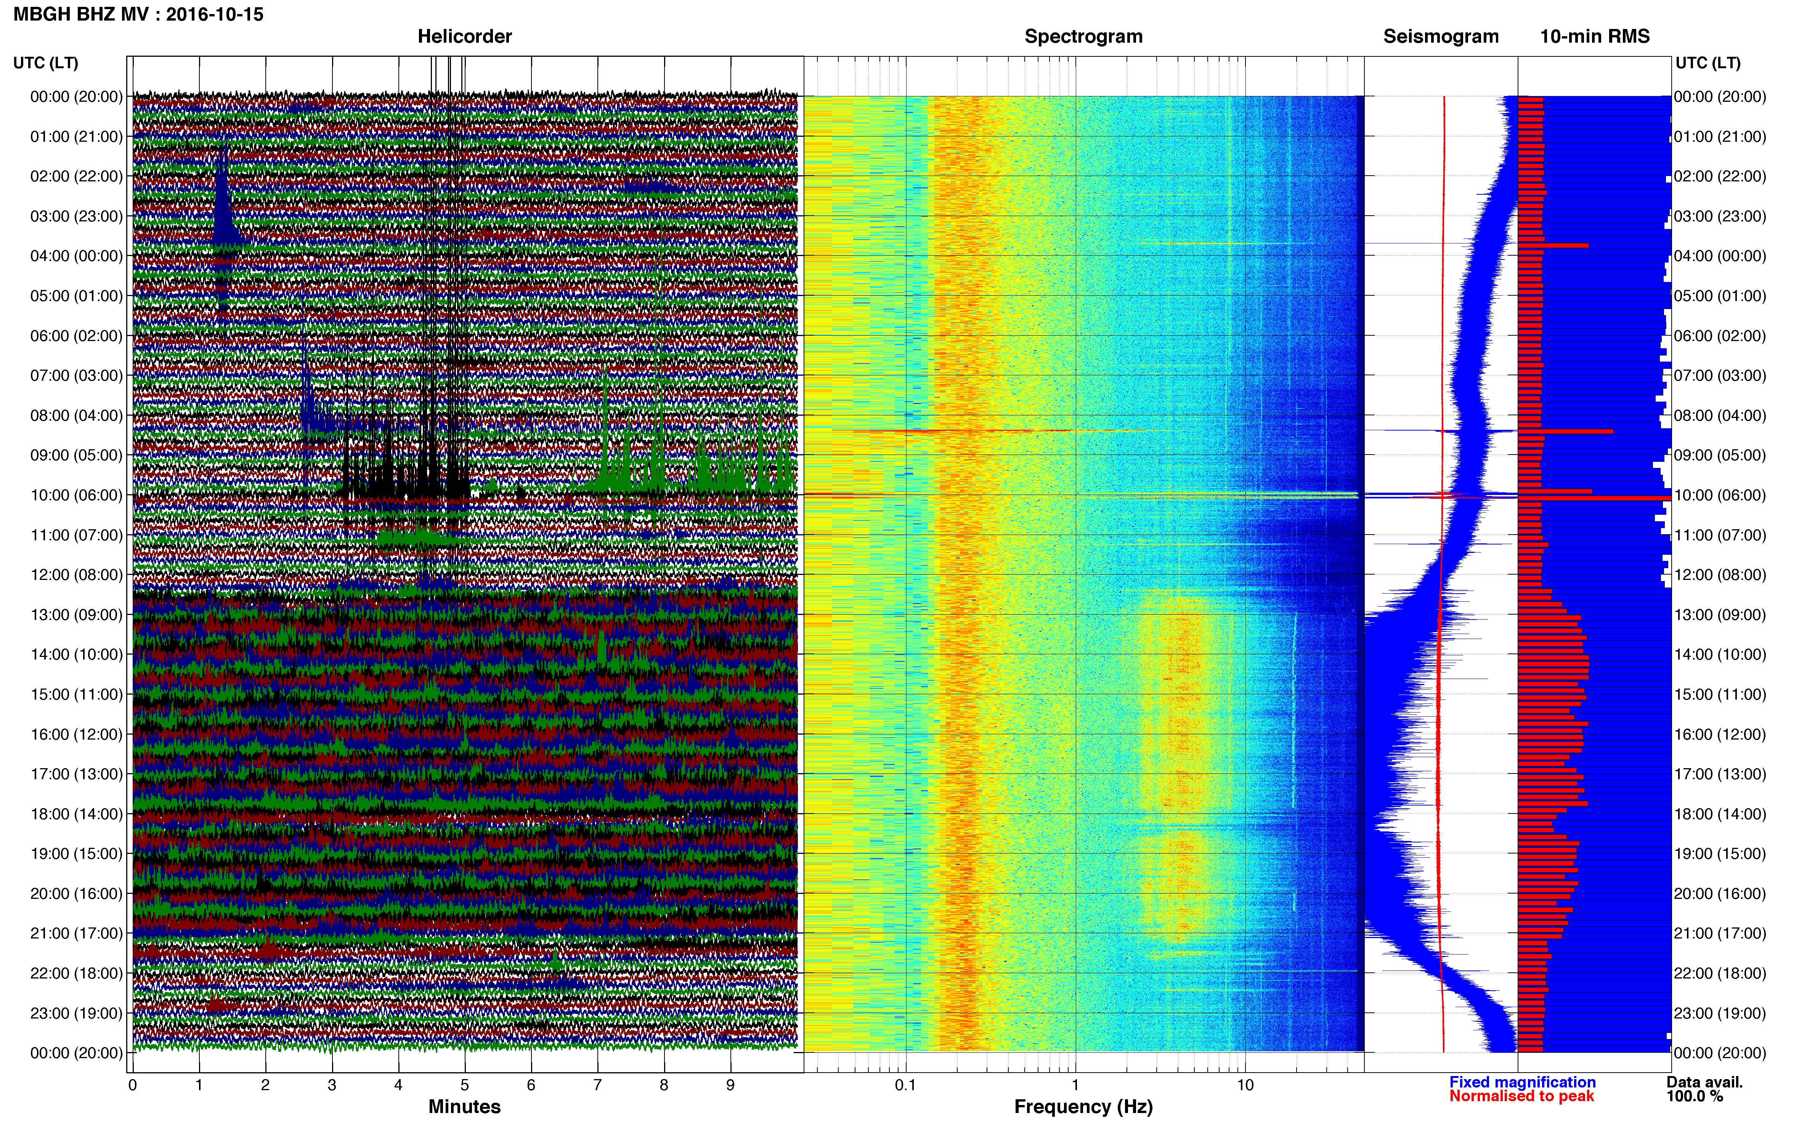This screenshot has height=1129, width=1807.
Task: Click minute tick label '5' under helicorder
Action: [x=465, y=1085]
